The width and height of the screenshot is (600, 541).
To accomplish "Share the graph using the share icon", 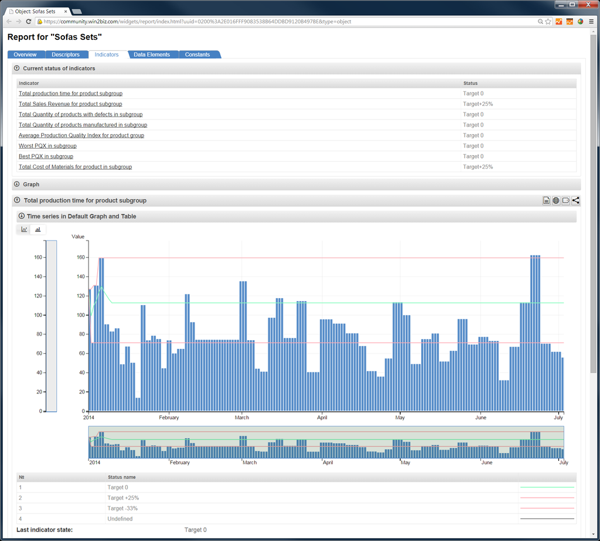I will [575, 200].
